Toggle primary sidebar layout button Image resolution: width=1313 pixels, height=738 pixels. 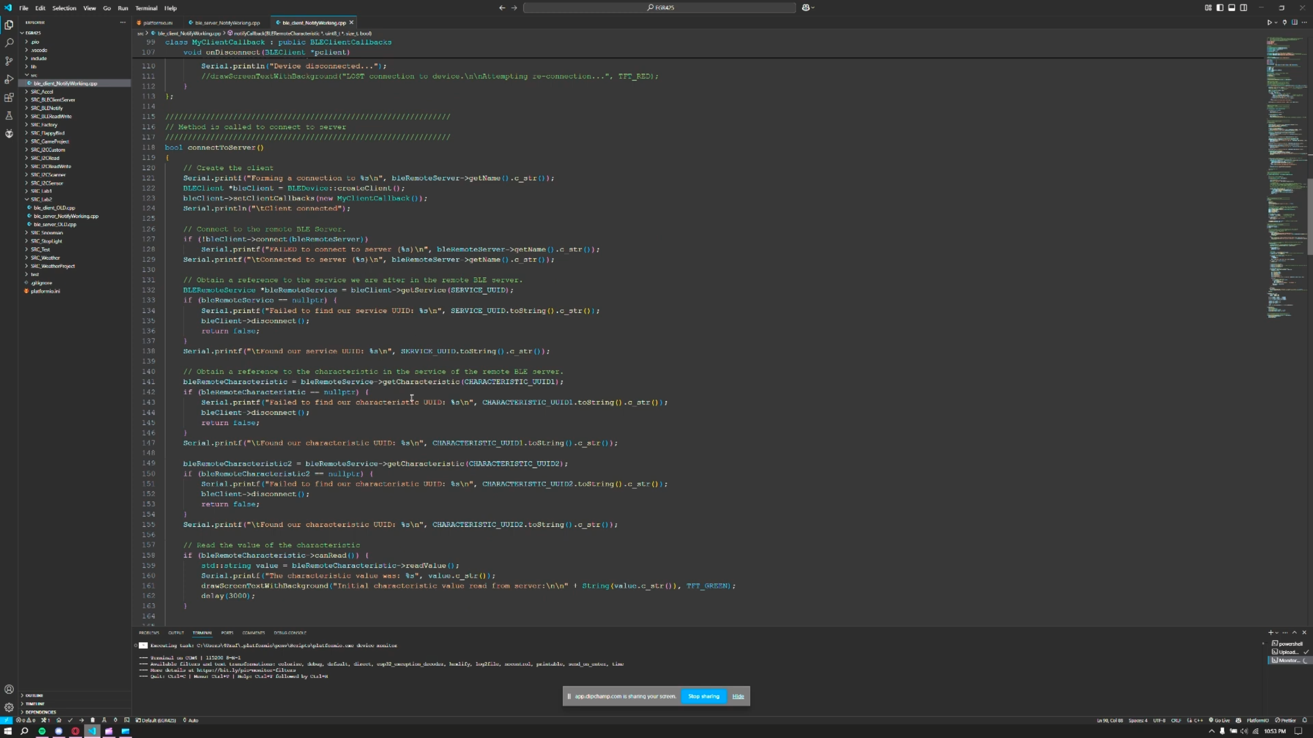1220,8
